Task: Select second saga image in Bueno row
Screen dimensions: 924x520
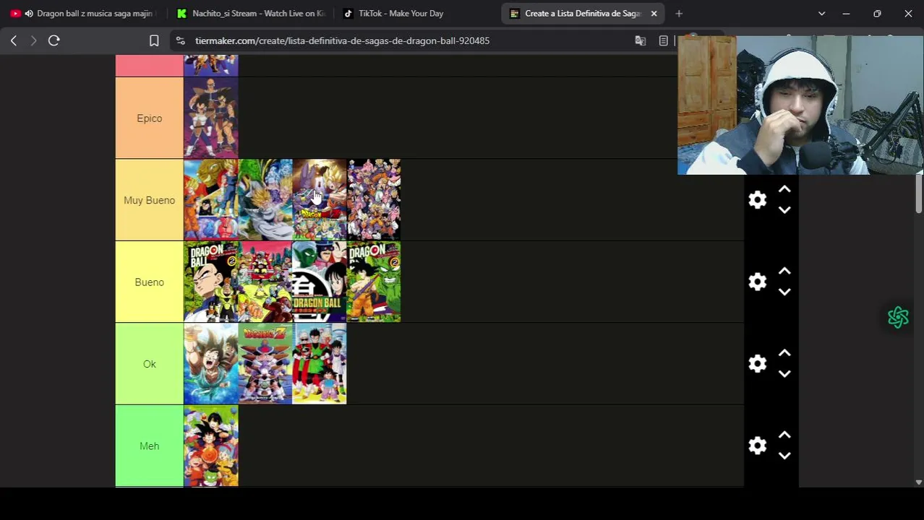Action: (x=265, y=282)
